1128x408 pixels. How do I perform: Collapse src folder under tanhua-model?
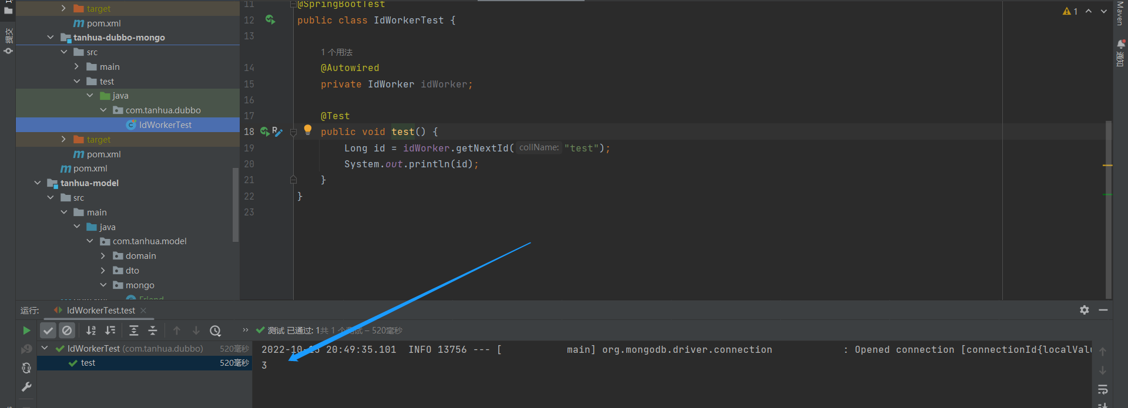click(51, 198)
